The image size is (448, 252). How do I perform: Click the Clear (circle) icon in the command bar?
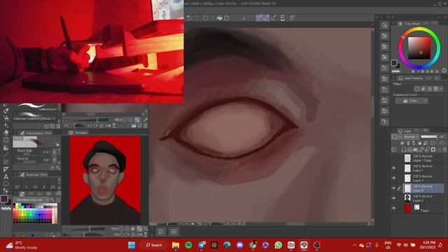point(205,17)
